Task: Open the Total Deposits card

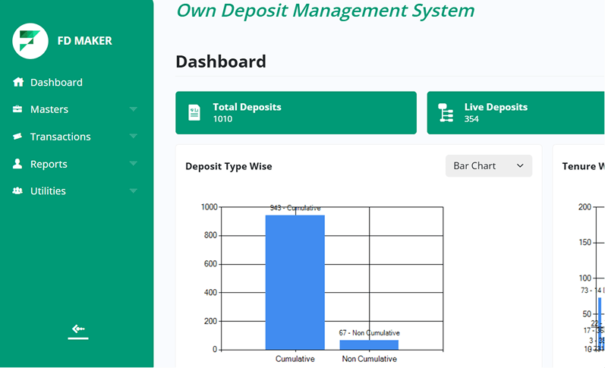Action: [296, 113]
